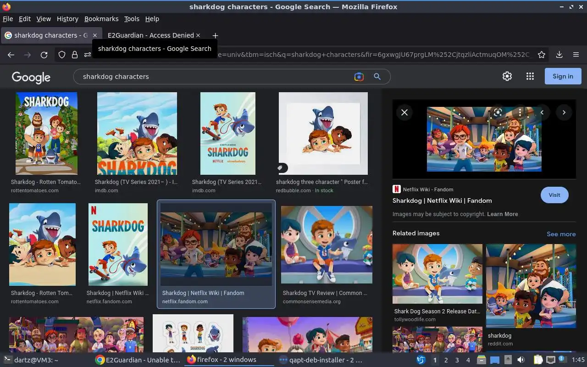Click the site security padlock icon
This screenshot has width=587, height=367.
75,55
